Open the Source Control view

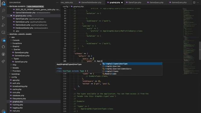click(3, 18)
